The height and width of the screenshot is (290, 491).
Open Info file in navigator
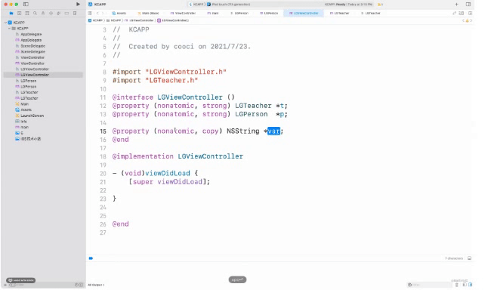(21, 121)
